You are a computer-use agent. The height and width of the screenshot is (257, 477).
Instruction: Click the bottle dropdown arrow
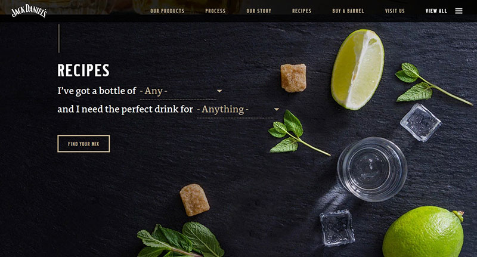point(219,91)
